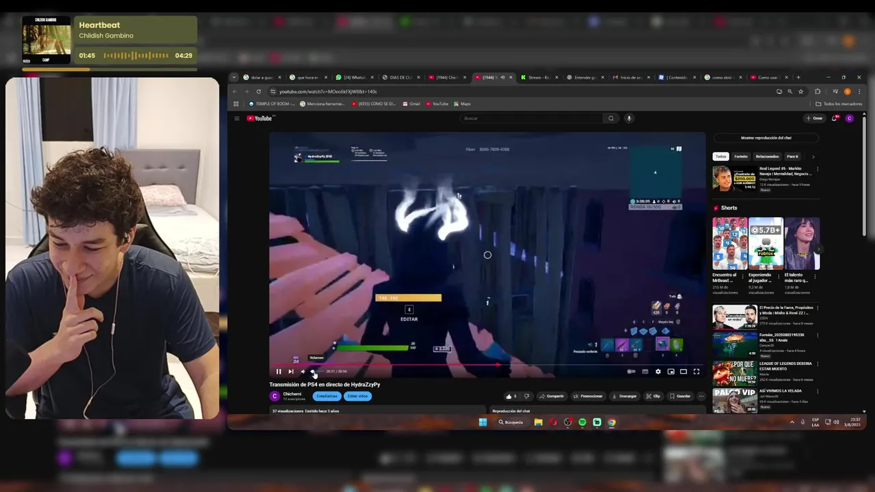Open the YouTube account avatar menu
This screenshot has height=492, width=875.
point(850,118)
